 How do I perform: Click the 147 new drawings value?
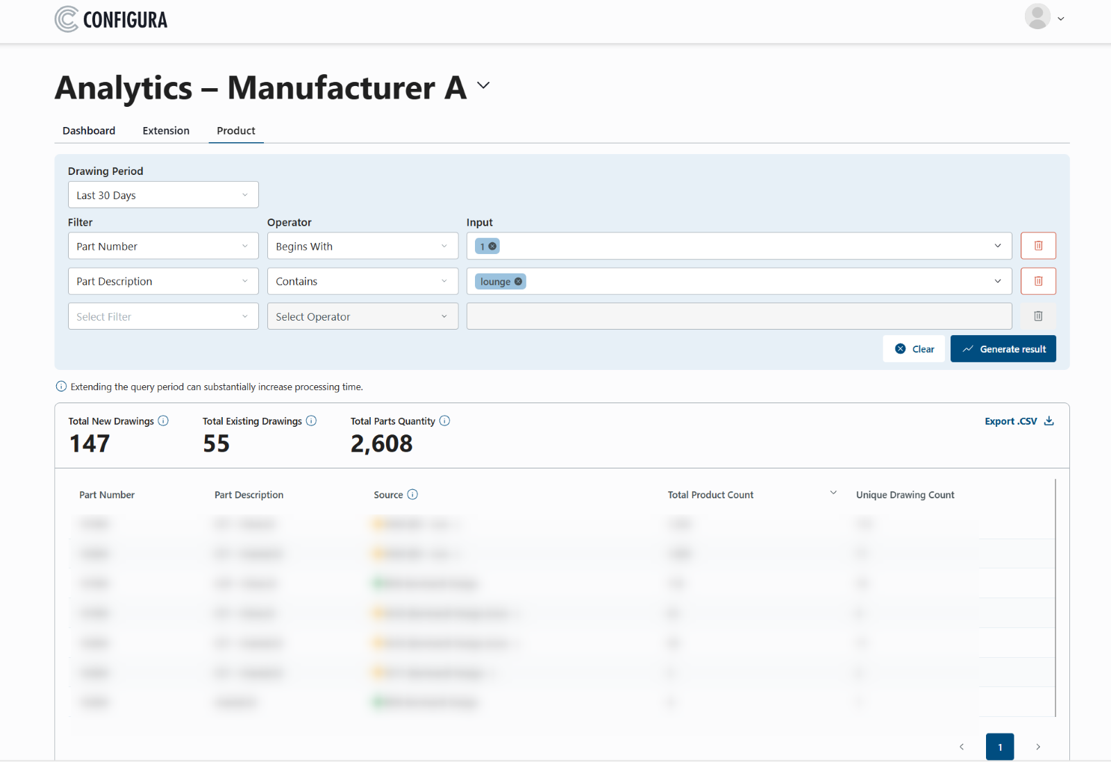[90, 443]
